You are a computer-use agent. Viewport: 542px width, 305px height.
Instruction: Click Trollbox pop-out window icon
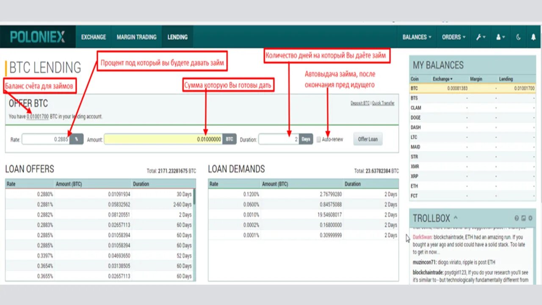click(523, 218)
